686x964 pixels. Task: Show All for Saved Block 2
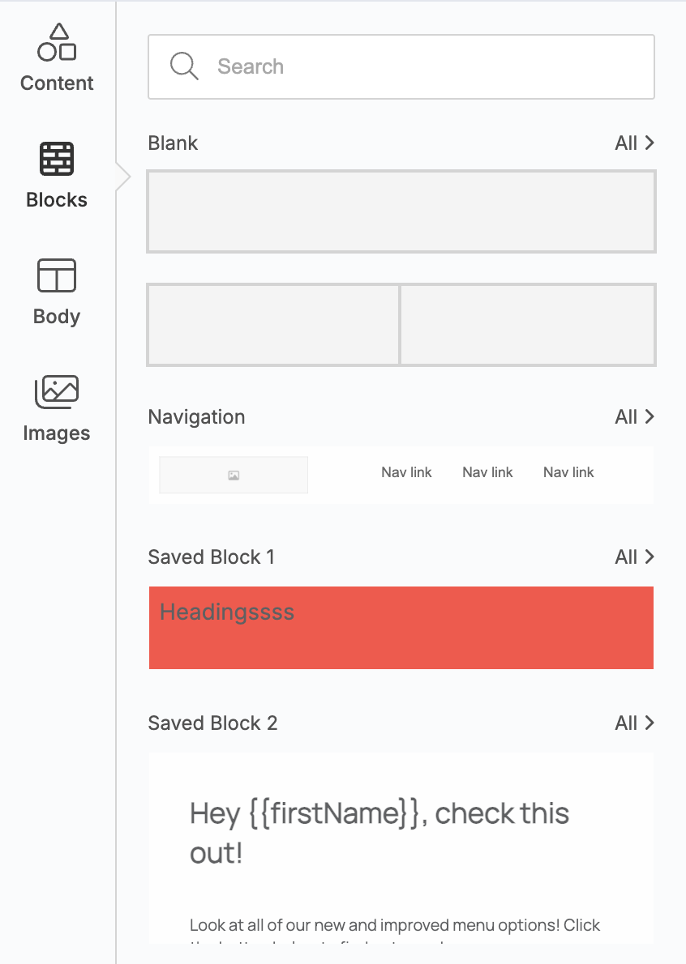pos(634,723)
